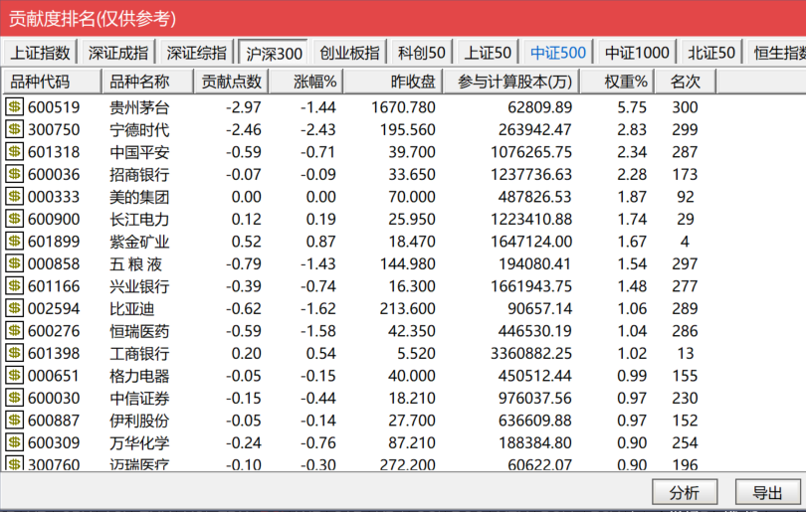Screen dimensions: 806x512
Task: Select stock name 伊利股份
Action: pyautogui.click(x=139, y=421)
